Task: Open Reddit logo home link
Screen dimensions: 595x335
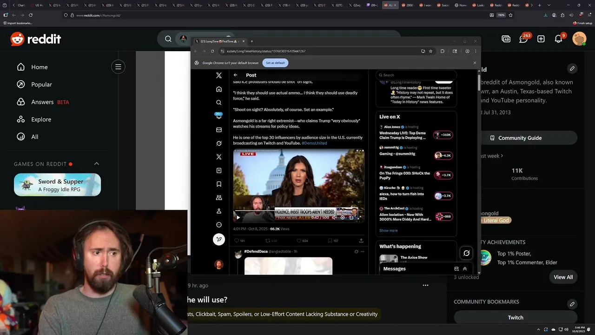Action: click(36, 39)
